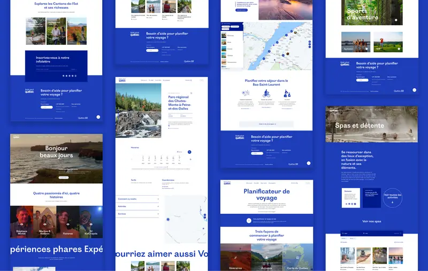428x271 pixels.
Task: Open Pays et langues dropdown in Bas-Saint-Laurent footer
Action: tap(257, 153)
